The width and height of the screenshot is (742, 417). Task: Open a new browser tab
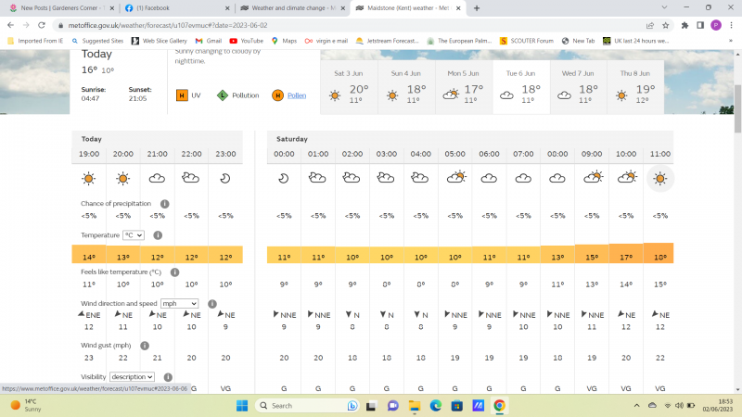(477, 8)
